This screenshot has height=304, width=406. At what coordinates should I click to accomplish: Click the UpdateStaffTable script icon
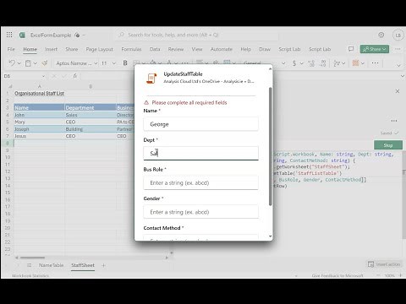151,78
